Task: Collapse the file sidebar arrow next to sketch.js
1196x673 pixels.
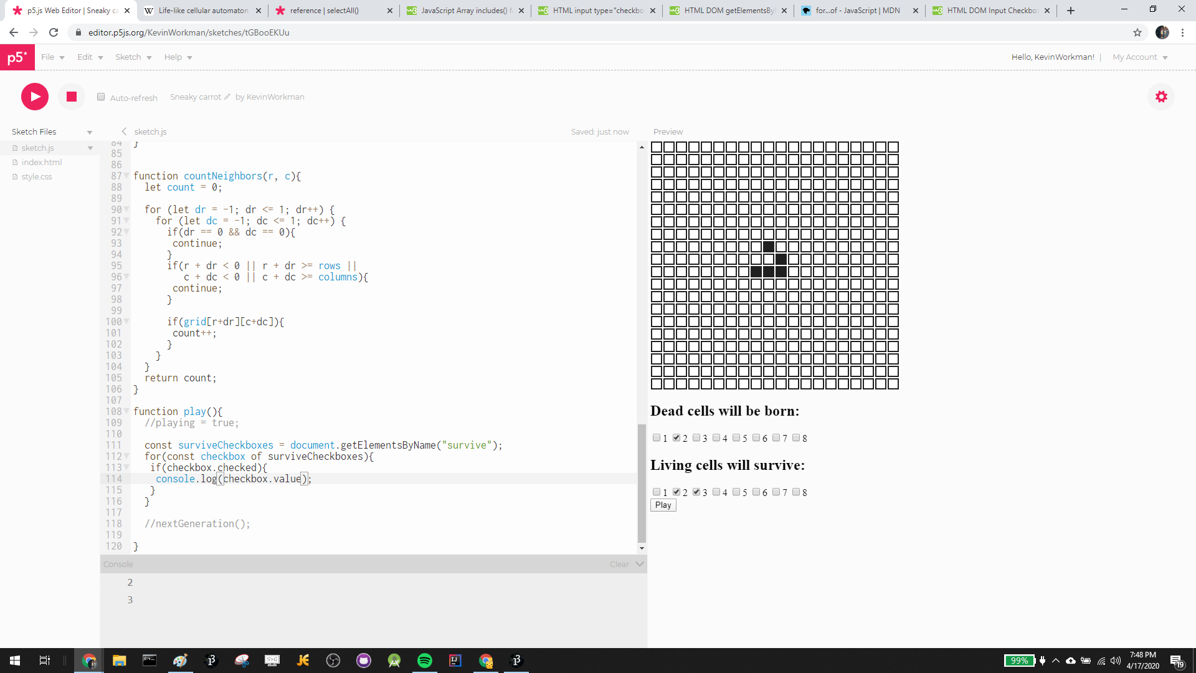Action: tap(124, 131)
